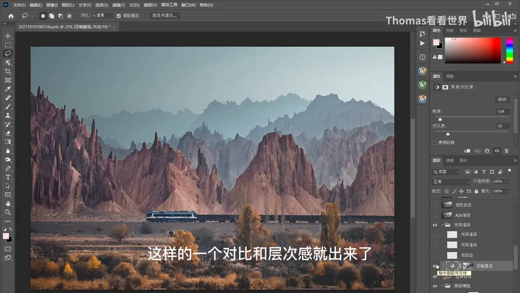
Task: Open the green TK plugin panel icon
Action: [x=422, y=85]
